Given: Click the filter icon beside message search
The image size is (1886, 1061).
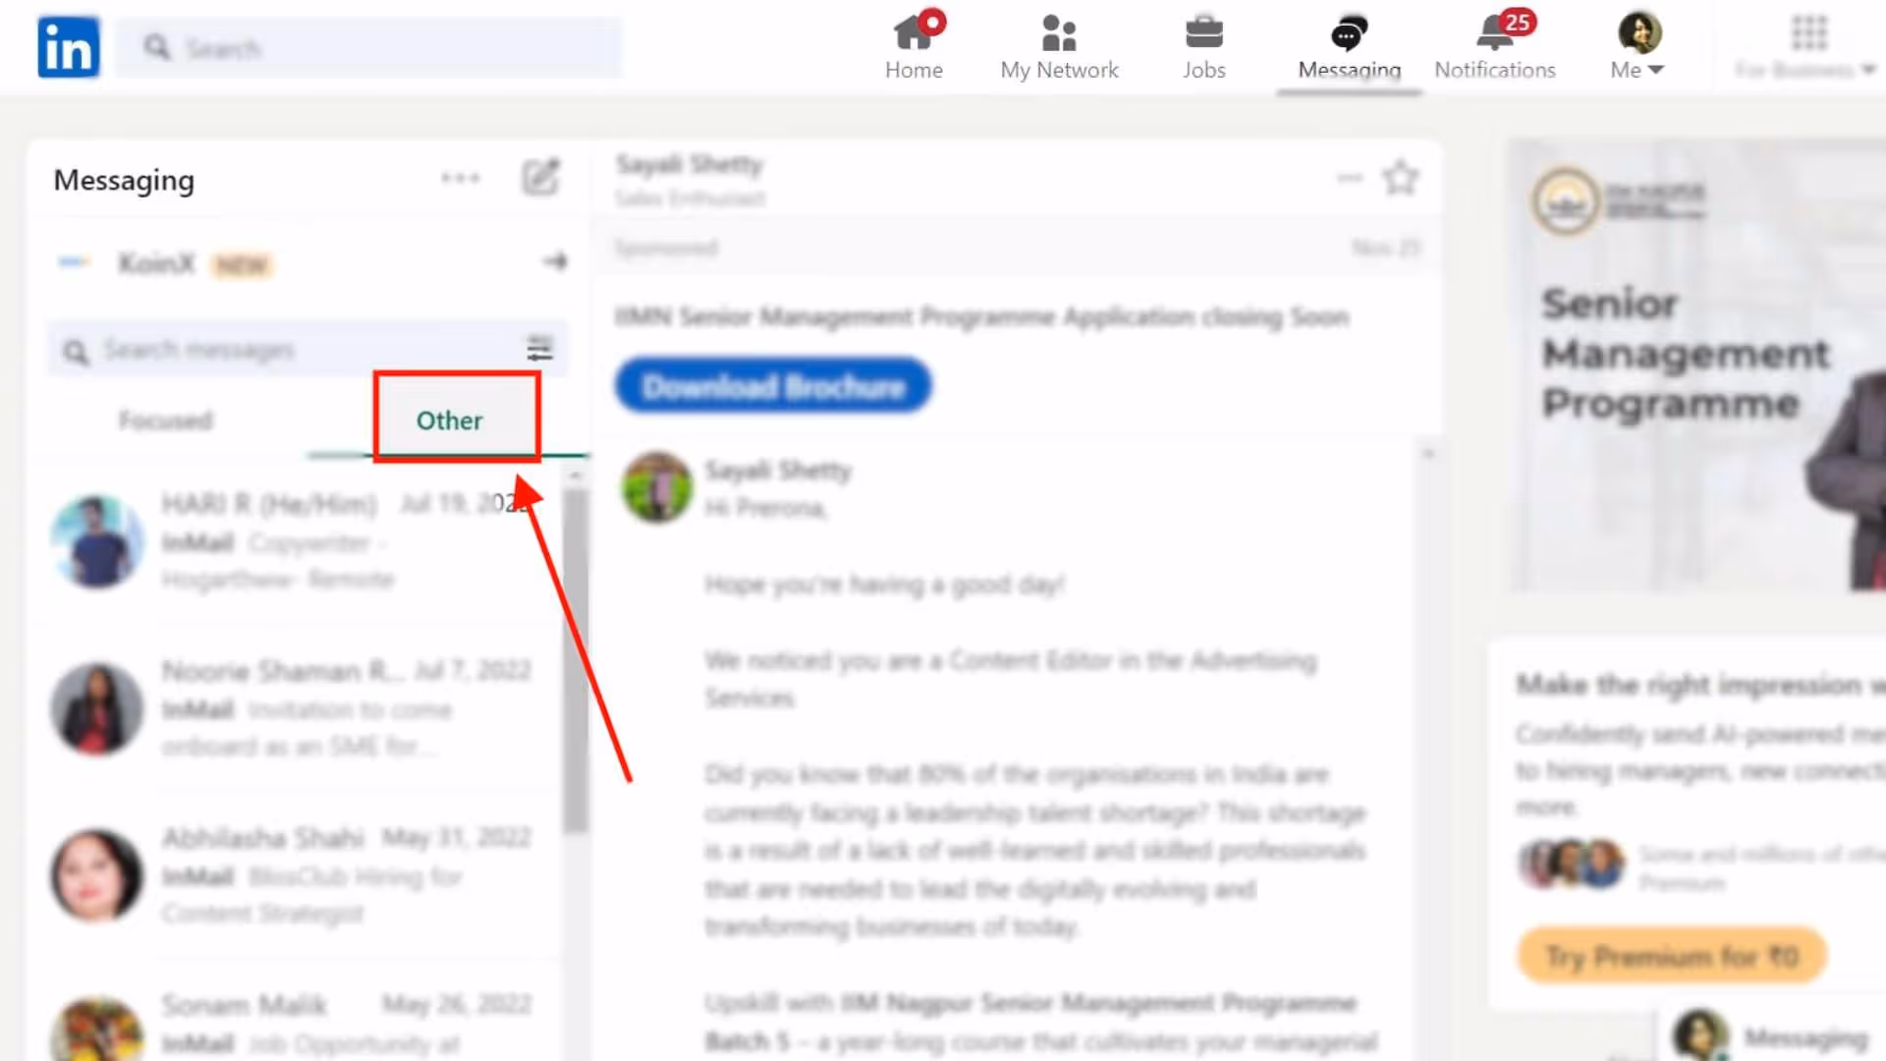Looking at the screenshot, I should pos(538,349).
